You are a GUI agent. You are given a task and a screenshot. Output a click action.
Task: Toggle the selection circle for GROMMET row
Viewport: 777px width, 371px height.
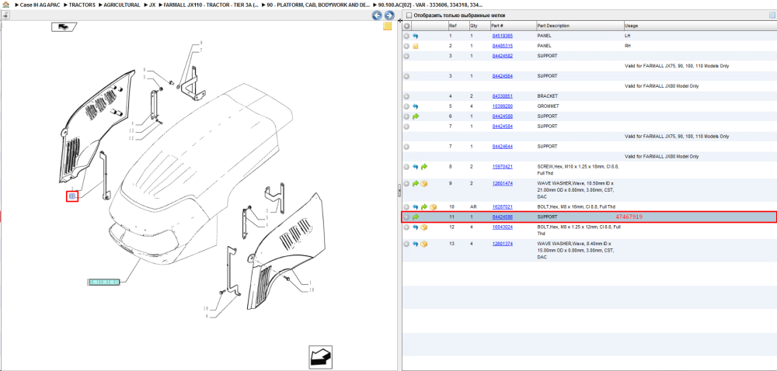pos(406,106)
